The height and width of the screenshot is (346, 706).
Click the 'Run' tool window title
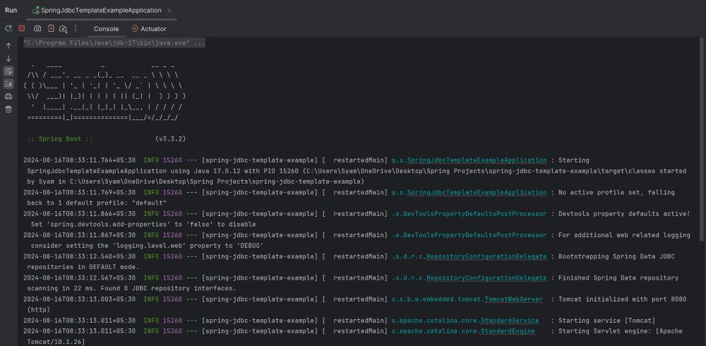11,10
